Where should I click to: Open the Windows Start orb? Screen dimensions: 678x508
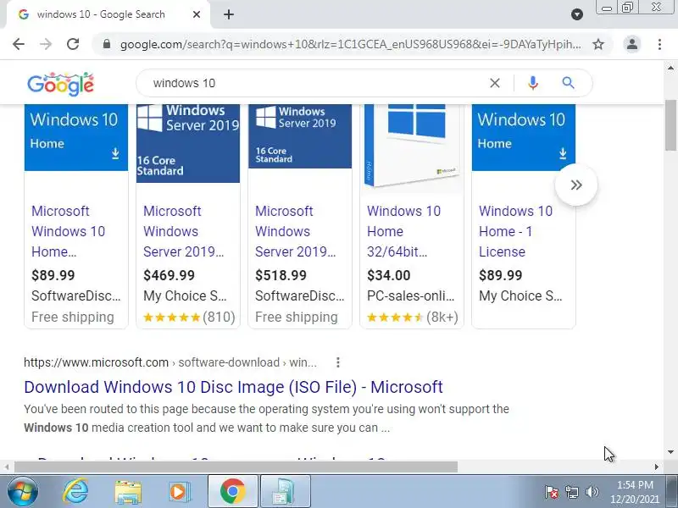pos(23,492)
